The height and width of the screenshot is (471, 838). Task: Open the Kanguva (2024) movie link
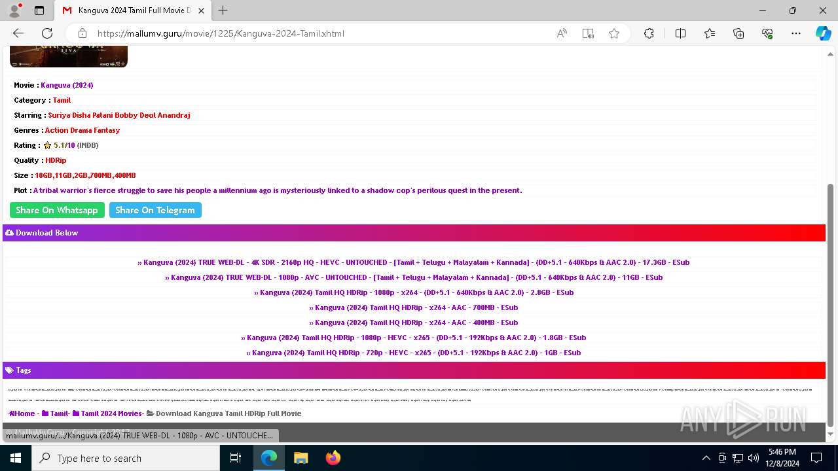tap(67, 85)
